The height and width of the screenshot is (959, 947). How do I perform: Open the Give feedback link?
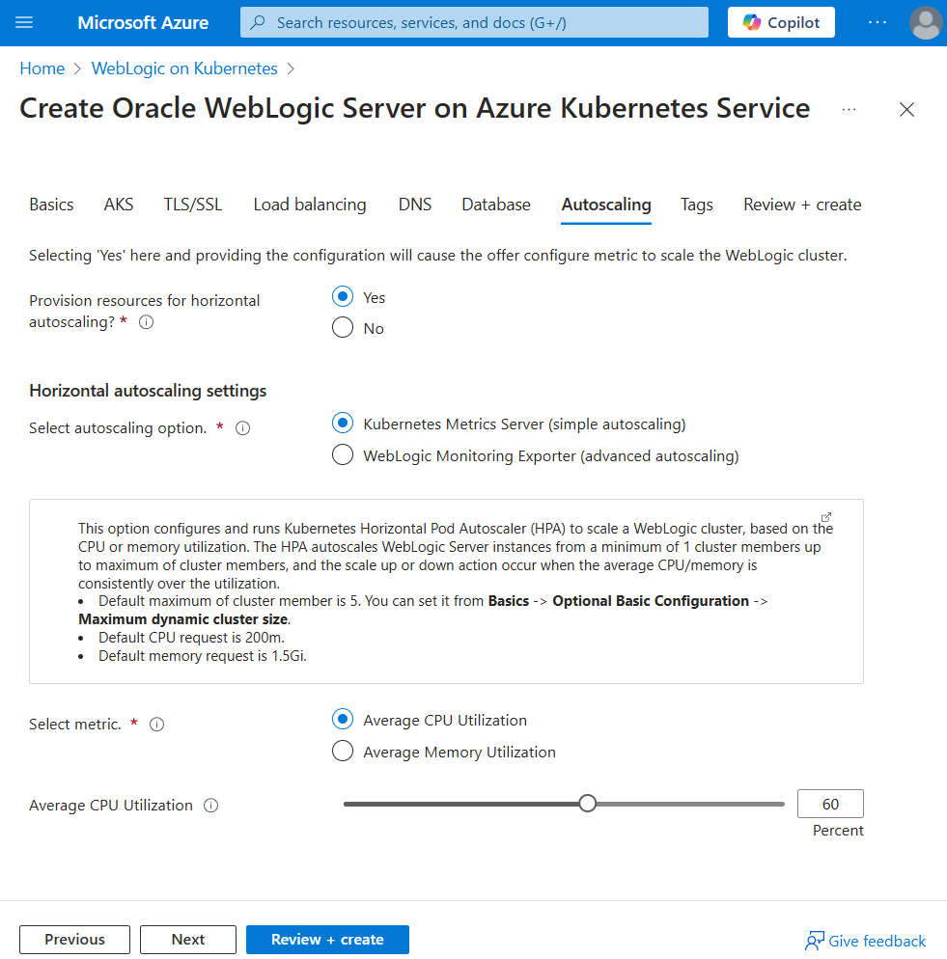877,941
